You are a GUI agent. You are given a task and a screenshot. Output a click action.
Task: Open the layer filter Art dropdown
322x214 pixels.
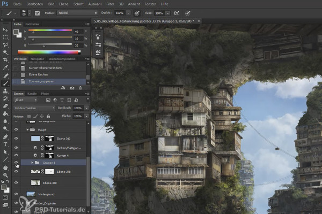pos(26,100)
